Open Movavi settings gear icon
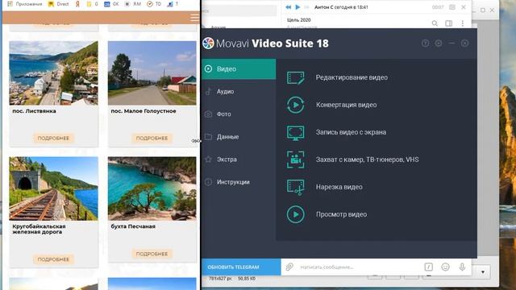The width and height of the screenshot is (516, 290). [x=439, y=43]
